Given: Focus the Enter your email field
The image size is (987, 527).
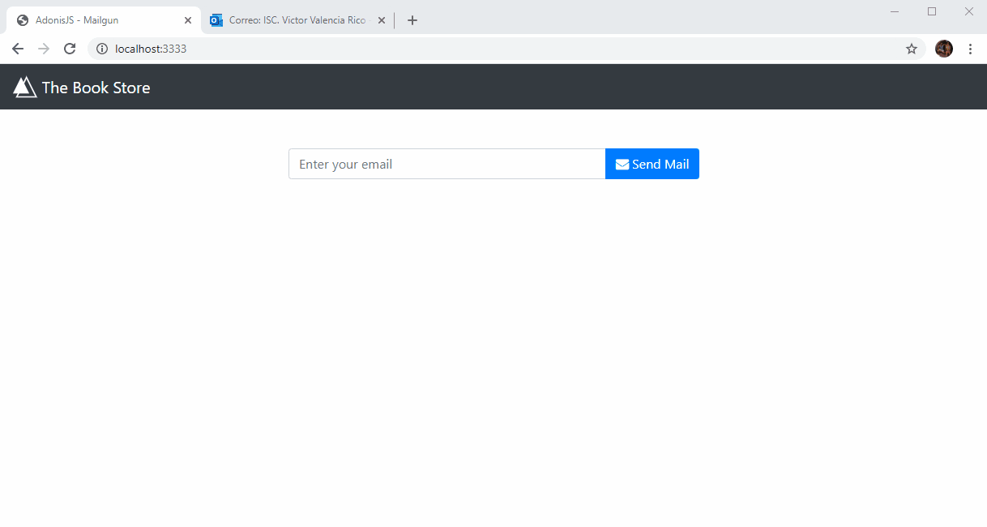Looking at the screenshot, I should (x=447, y=164).
